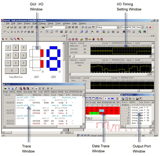Click keypad button 0 in InputButton panel

pos(12,71)
